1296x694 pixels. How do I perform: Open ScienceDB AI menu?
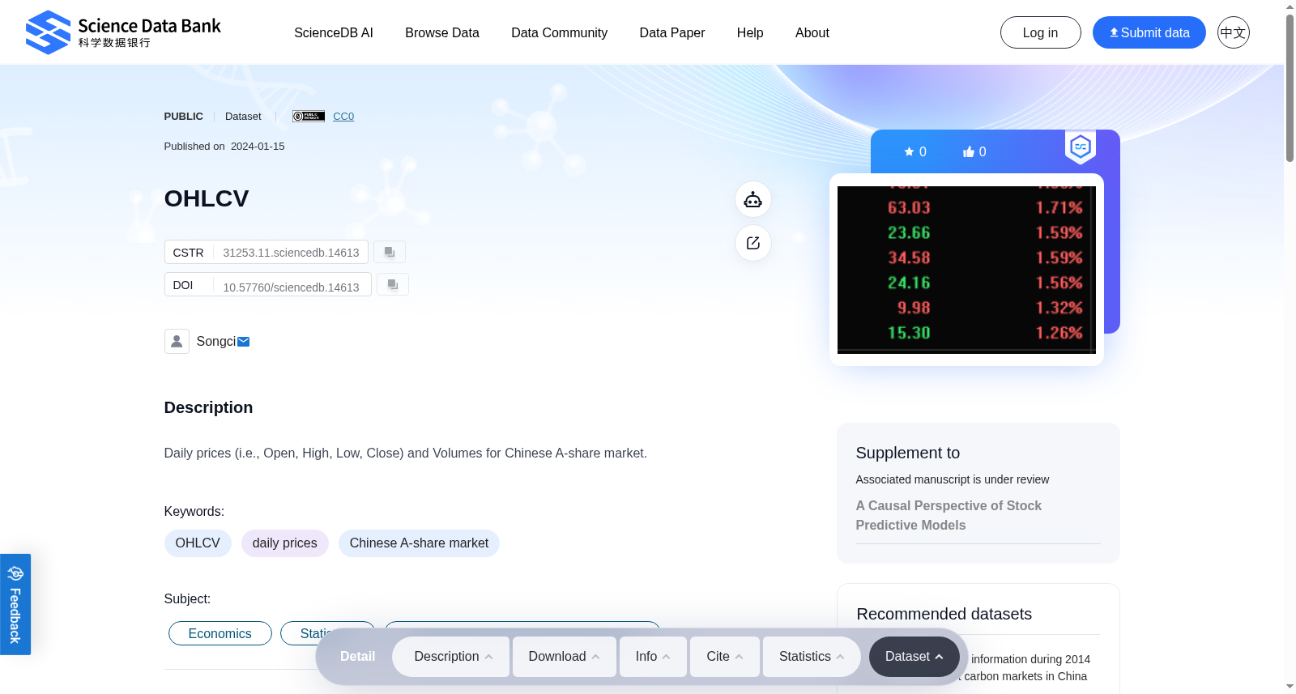pyautogui.click(x=334, y=32)
